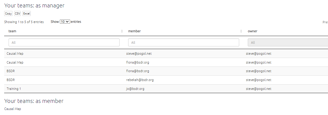Focus the member filter input field

(184, 43)
